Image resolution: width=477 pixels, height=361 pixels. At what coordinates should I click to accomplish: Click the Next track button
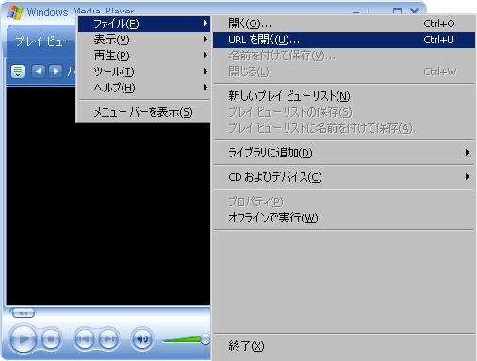pos(108,339)
